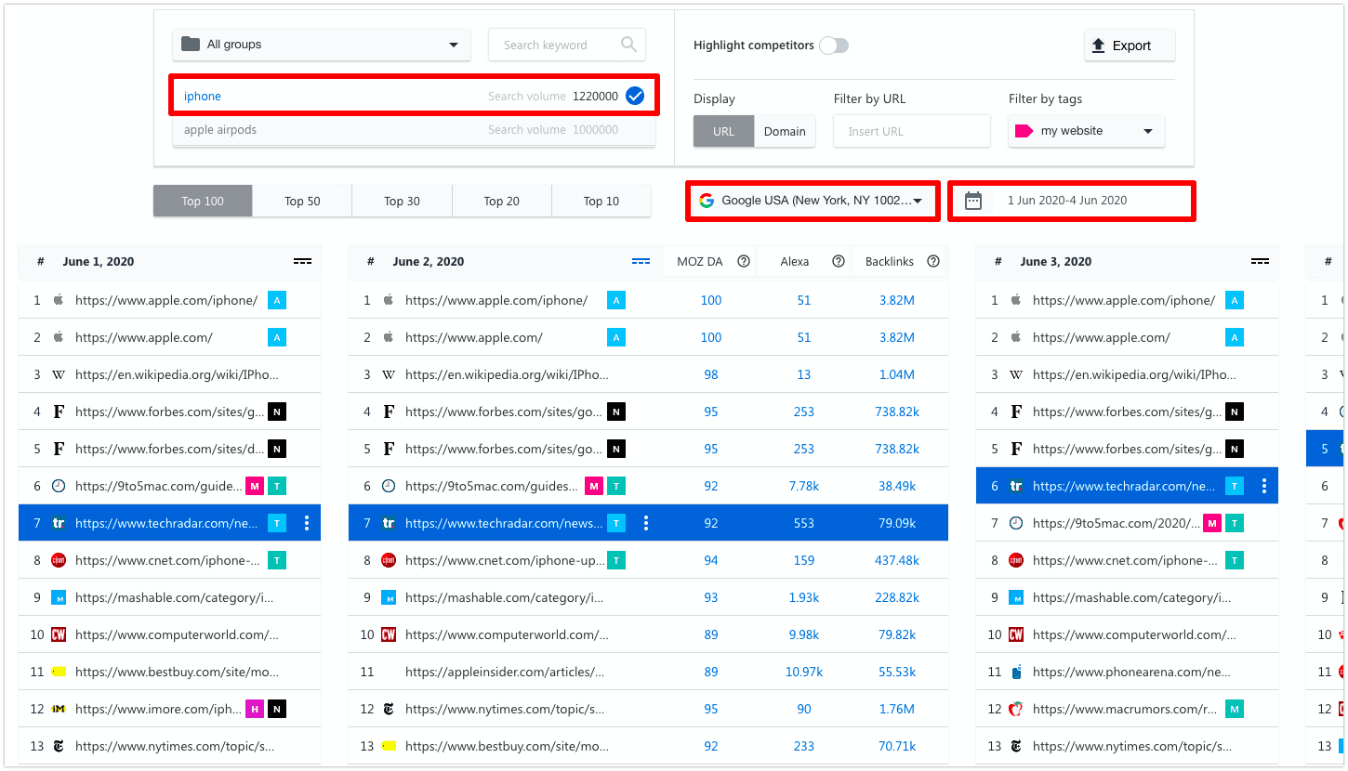Select the Top 20 tab

point(501,201)
